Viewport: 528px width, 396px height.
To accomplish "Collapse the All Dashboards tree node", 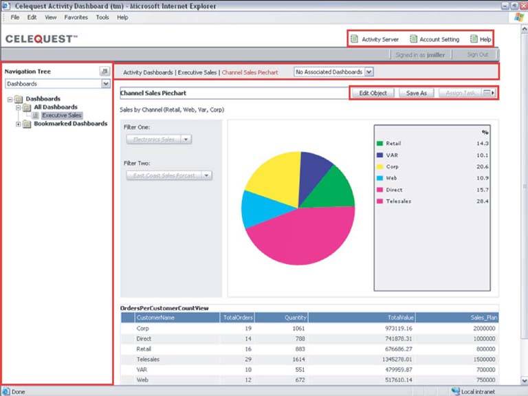I will point(18,107).
